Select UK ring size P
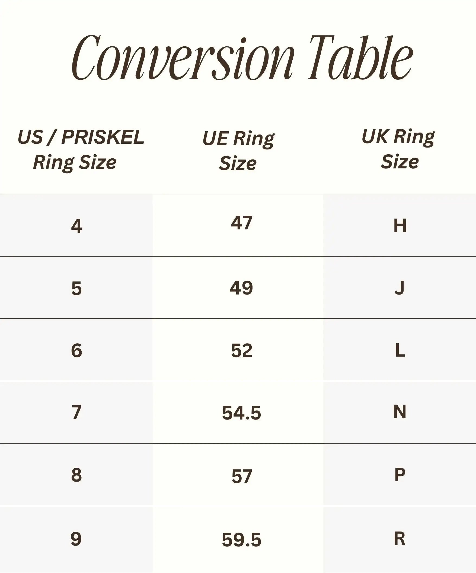This screenshot has height=573, width=476. (x=400, y=475)
